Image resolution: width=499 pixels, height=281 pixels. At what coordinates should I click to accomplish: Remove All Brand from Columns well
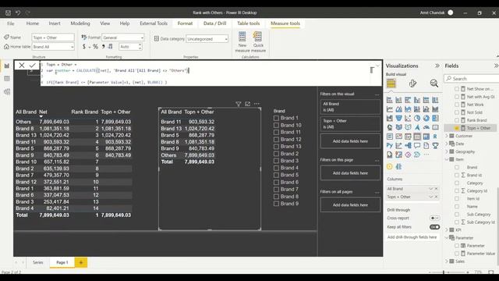(x=437, y=189)
